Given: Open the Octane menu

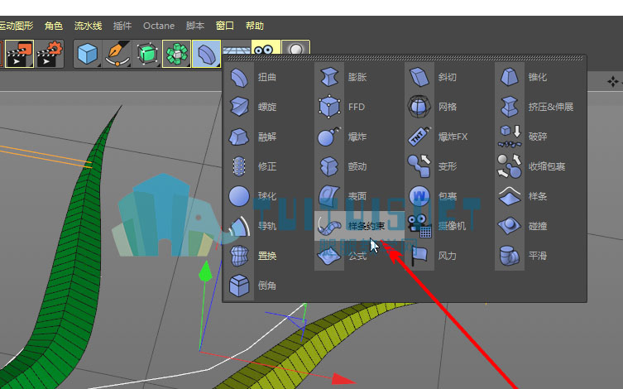Looking at the screenshot, I should pyautogui.click(x=159, y=26).
